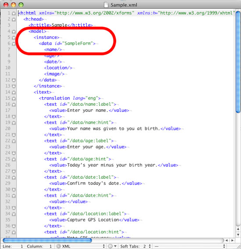Click the Sample.xml window title
The image size is (241, 249).
124,5
